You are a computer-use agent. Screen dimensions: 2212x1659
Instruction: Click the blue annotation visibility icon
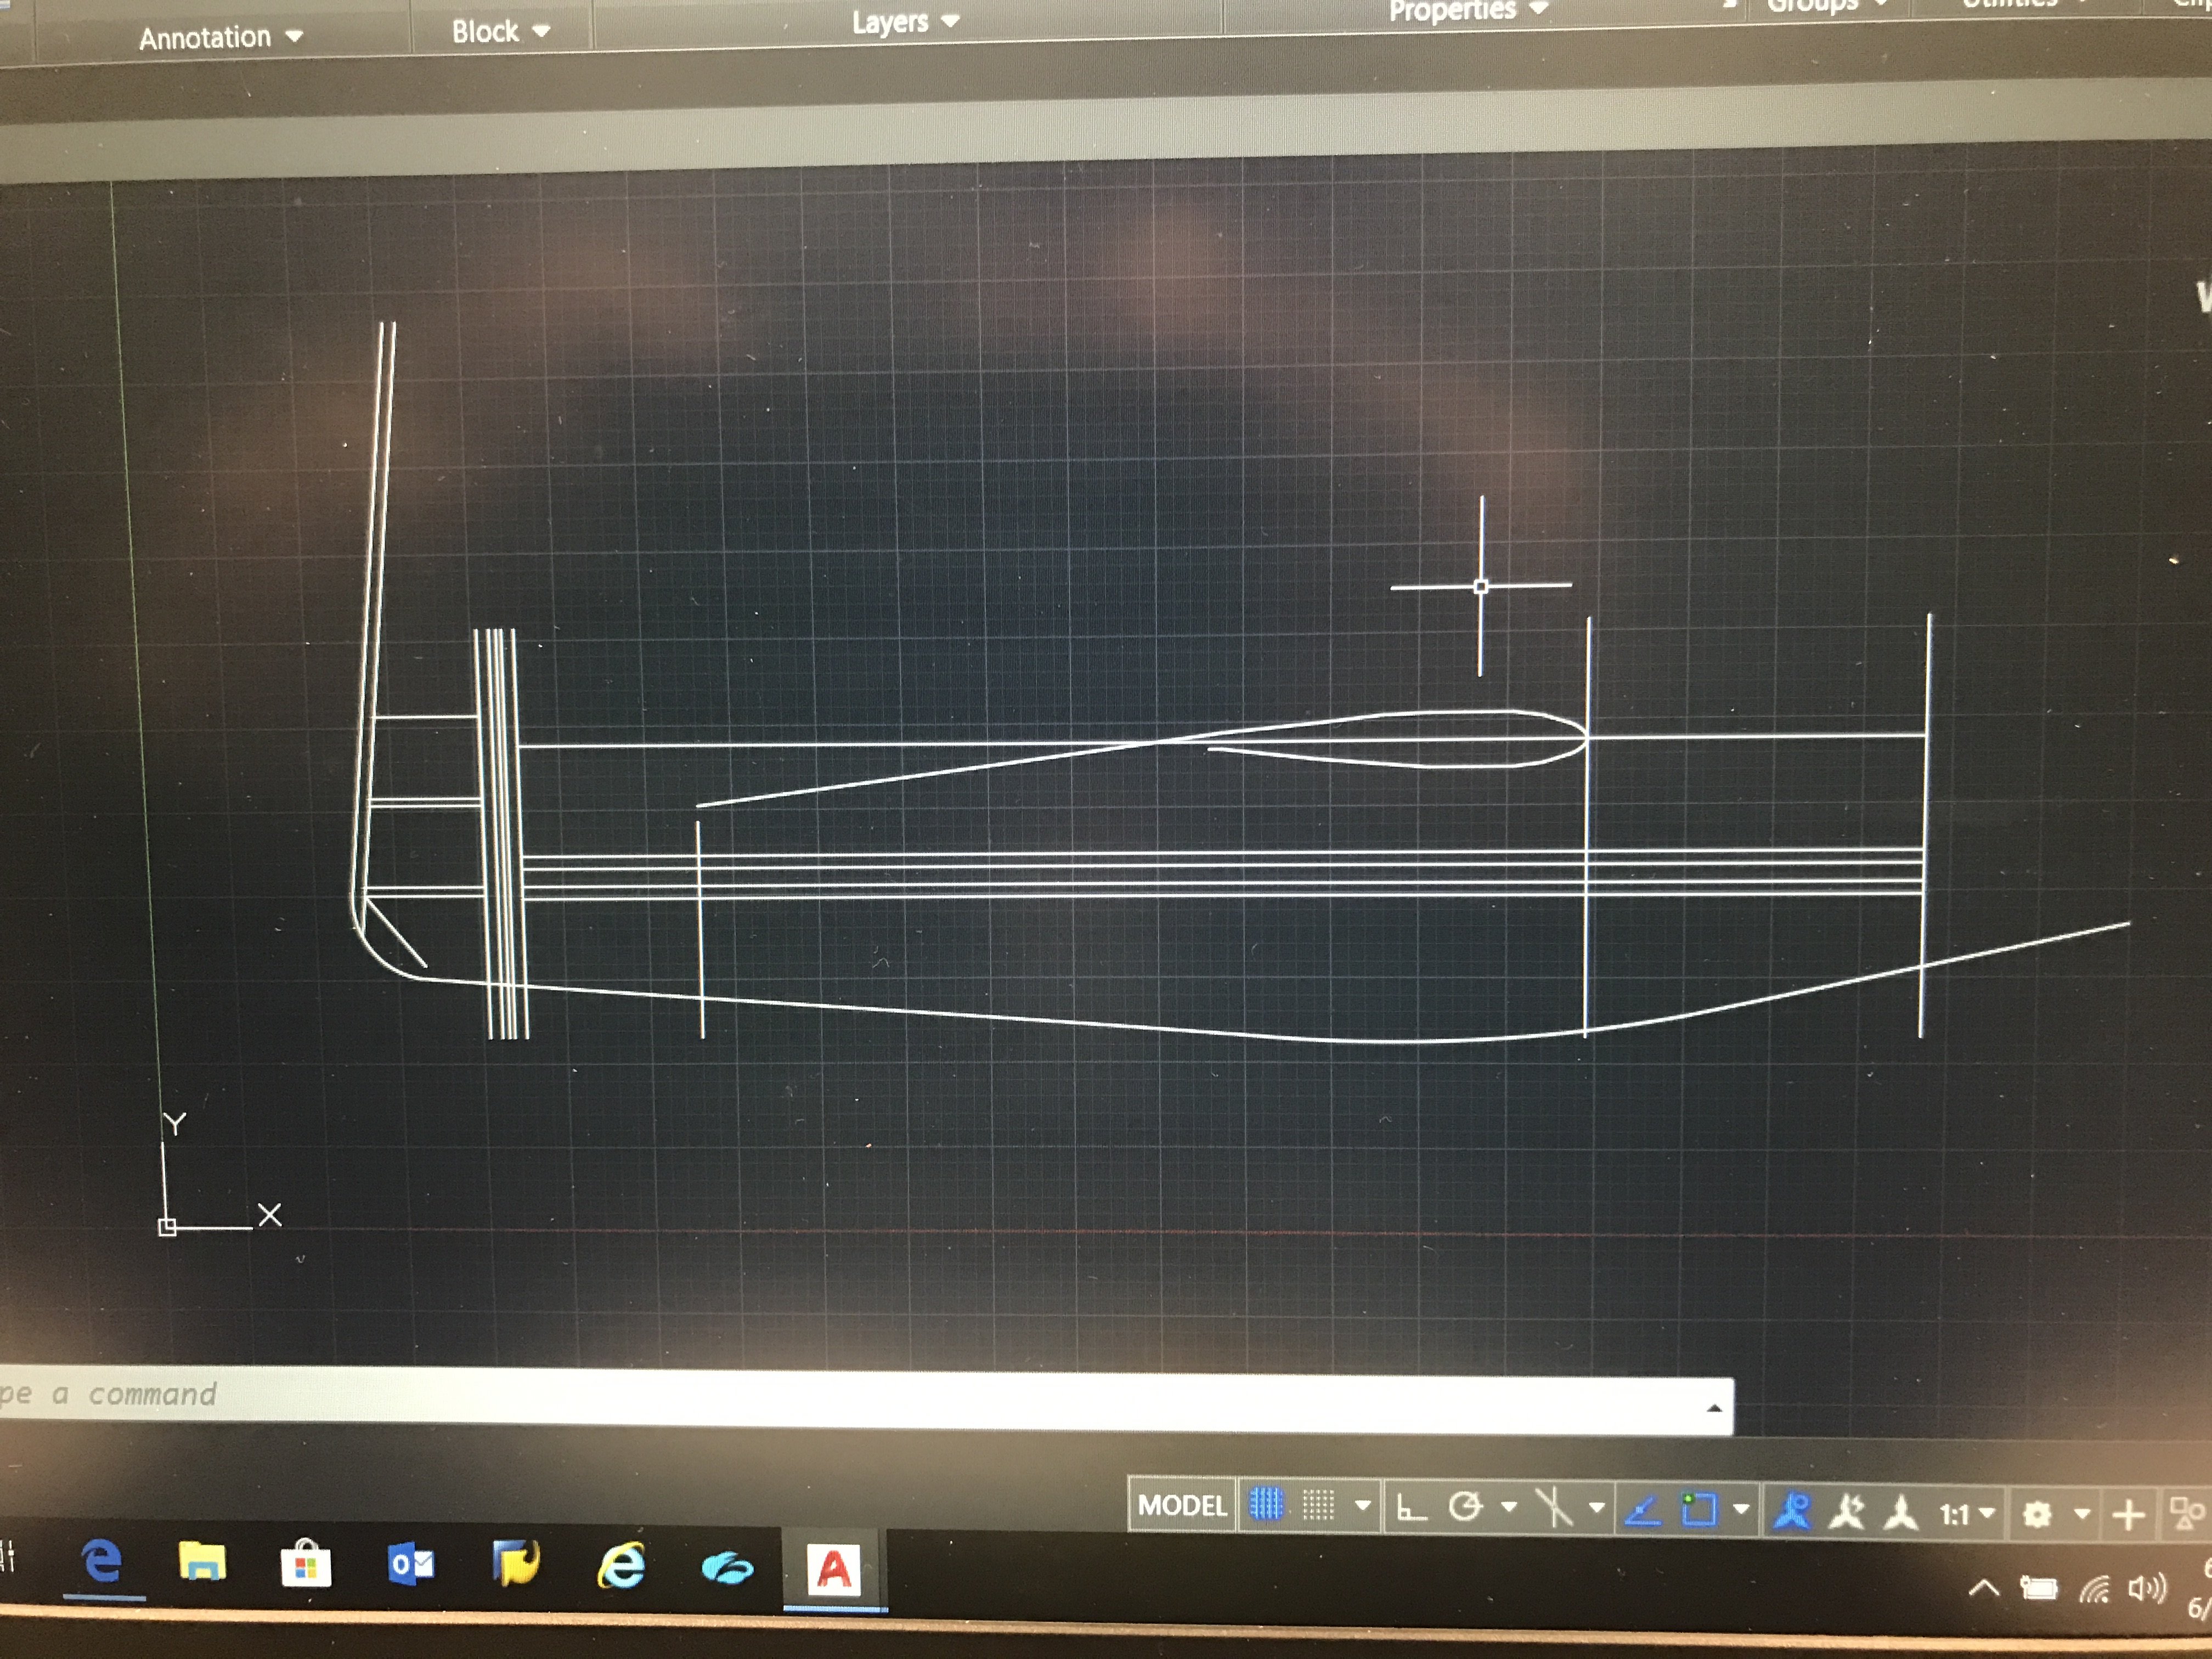[x=1792, y=1511]
